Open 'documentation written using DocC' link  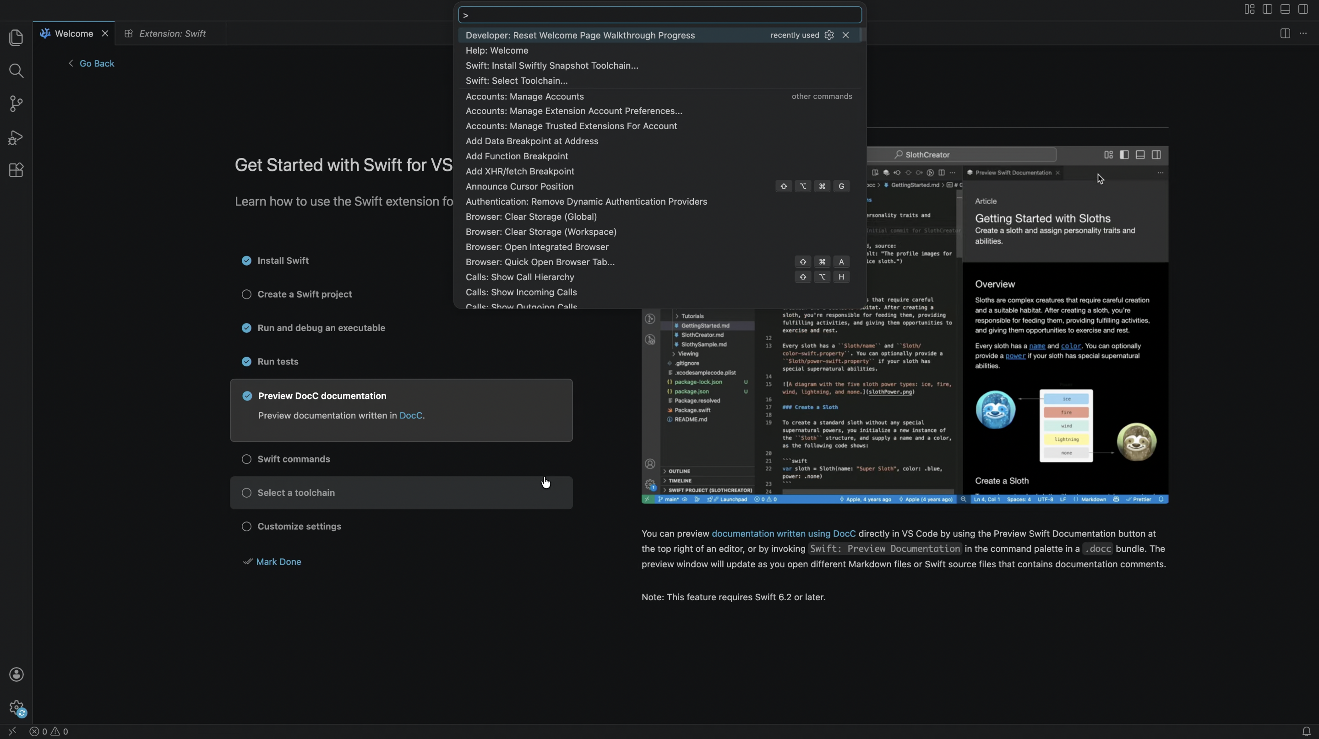pyautogui.click(x=784, y=533)
